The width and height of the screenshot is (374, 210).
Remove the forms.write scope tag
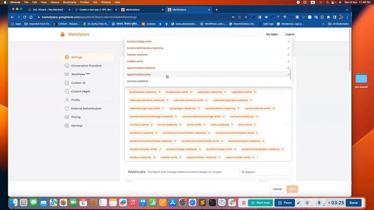[x=205, y=125]
